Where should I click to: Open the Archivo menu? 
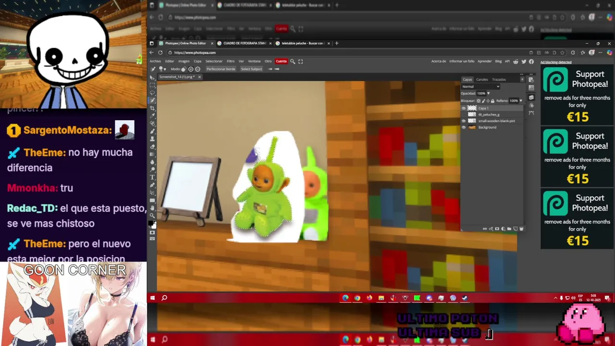pos(155,62)
